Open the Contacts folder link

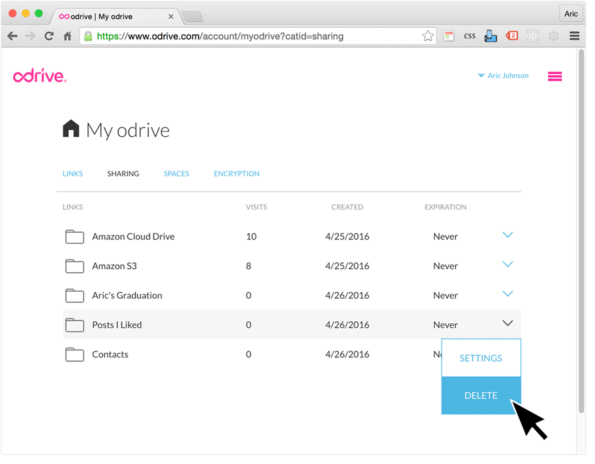pos(110,354)
